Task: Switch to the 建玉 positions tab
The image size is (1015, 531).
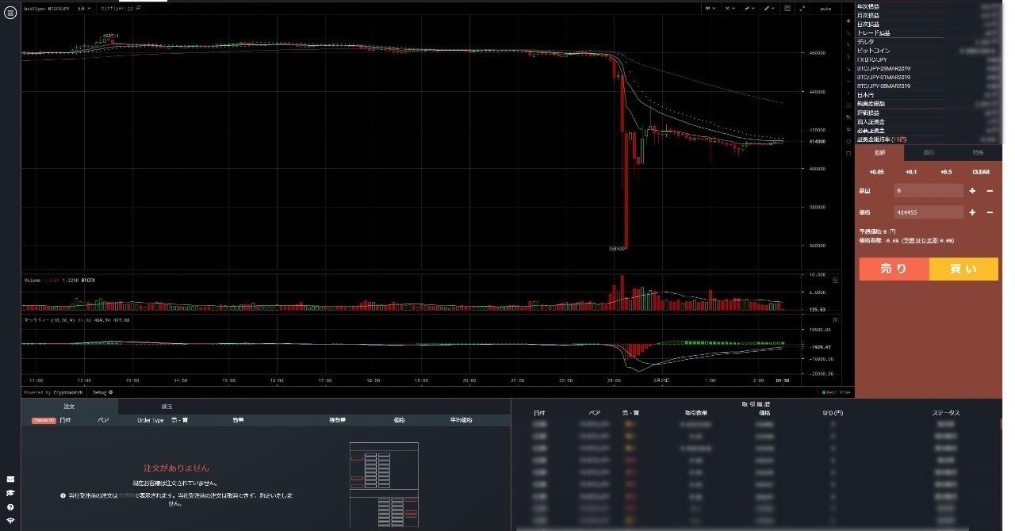Action: [x=167, y=406]
